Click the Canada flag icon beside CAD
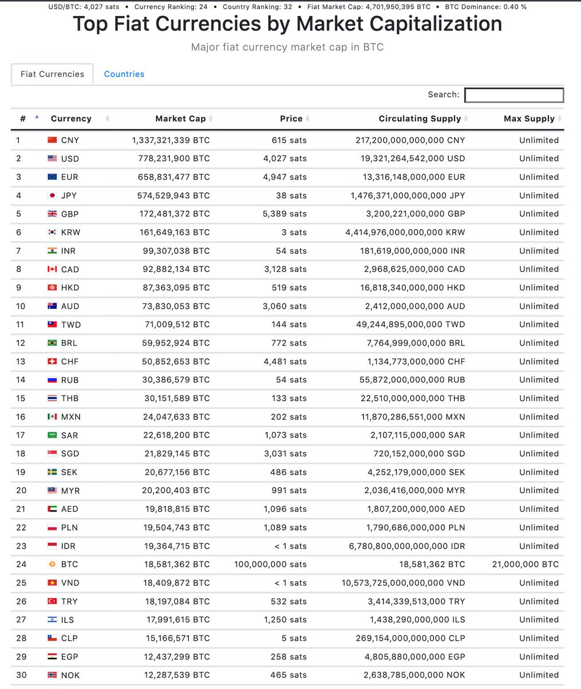Screen dimensions: 581x689 [x=52, y=269]
